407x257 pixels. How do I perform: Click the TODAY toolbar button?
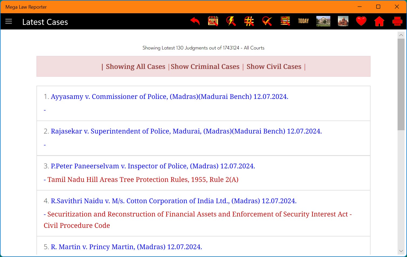click(x=303, y=21)
